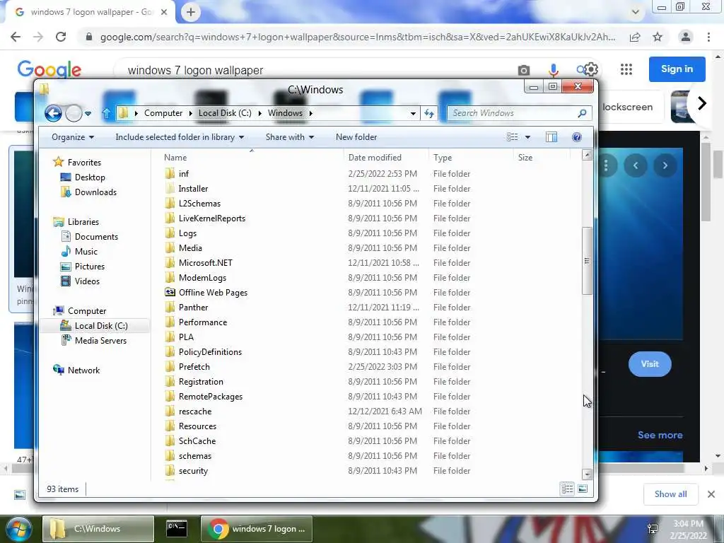Select the Installer folder icon
724x543 pixels.
[170, 188]
